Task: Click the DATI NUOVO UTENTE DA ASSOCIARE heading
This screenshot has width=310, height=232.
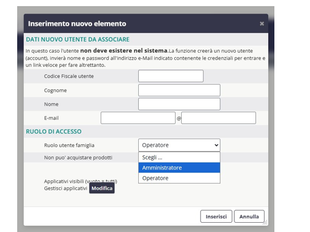Action: pos(77,39)
